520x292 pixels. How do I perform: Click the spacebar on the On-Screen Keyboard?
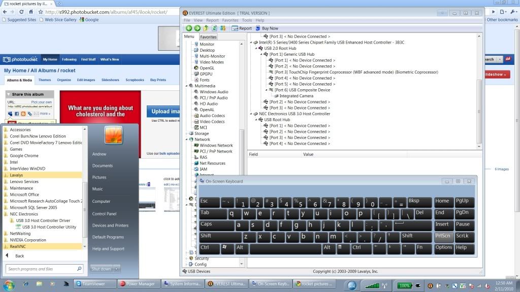(285, 248)
